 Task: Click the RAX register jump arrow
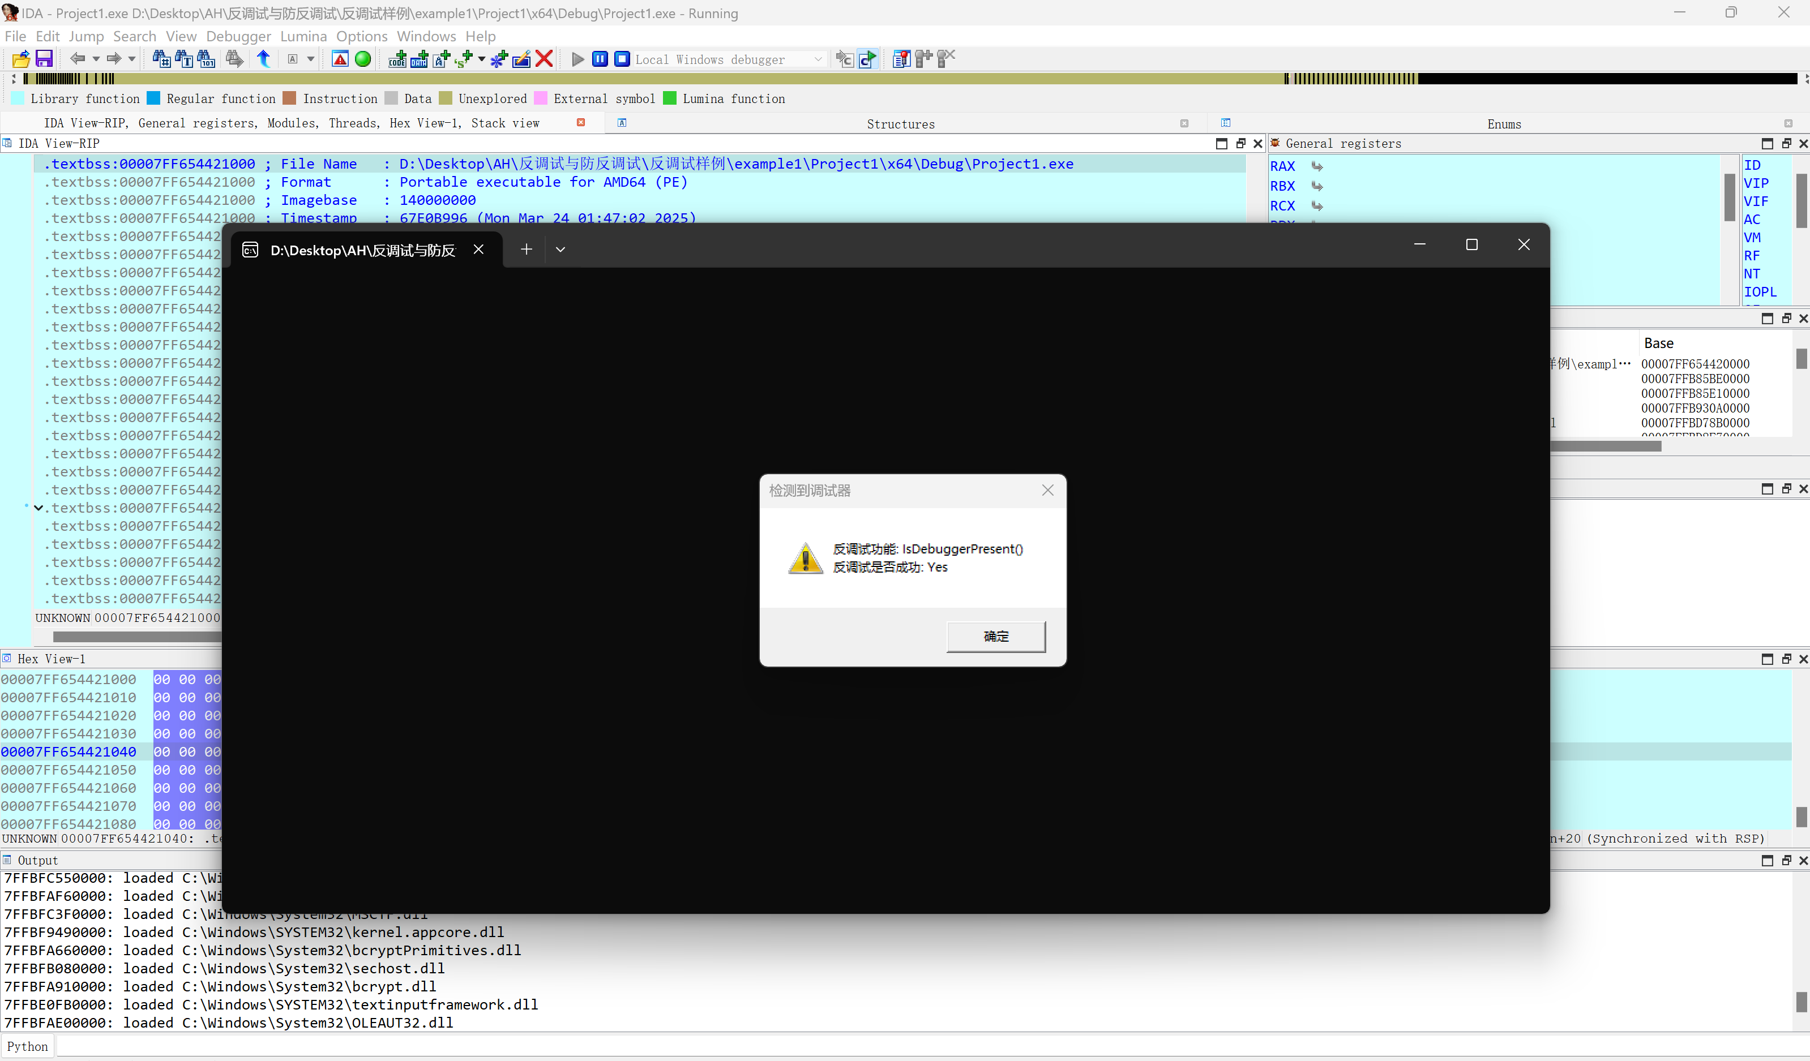click(1317, 166)
